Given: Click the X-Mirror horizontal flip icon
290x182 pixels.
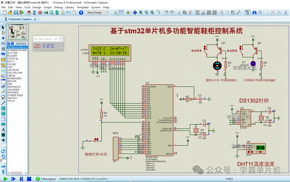Looking at the screenshot, I should [3, 167].
